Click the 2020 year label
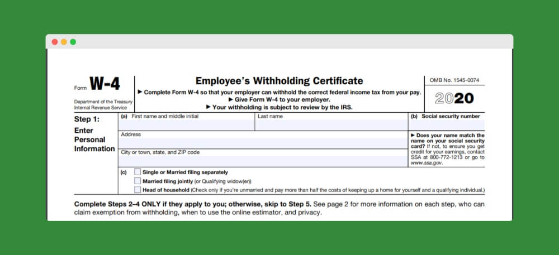The width and height of the screenshot is (559, 255). [x=454, y=98]
